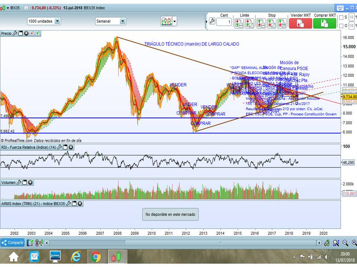
Task: Click the Vender MKT button
Action: coord(300,23)
